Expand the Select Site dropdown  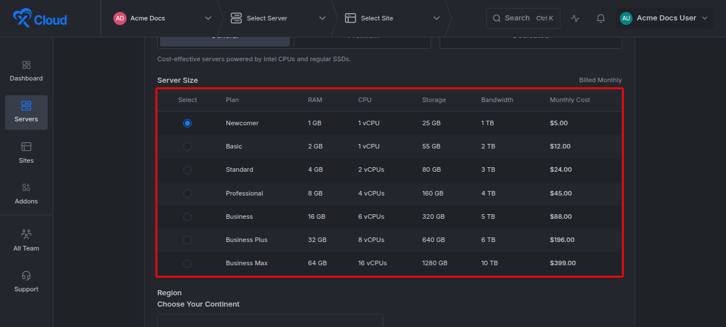436,18
